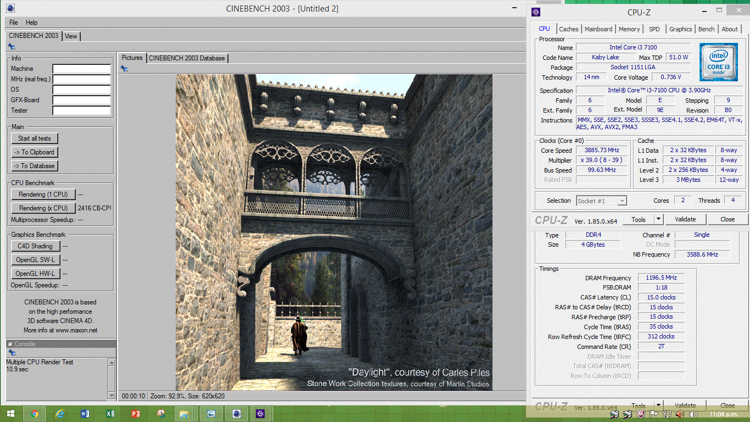Collapse the Console panel via its header icon

tap(10, 344)
